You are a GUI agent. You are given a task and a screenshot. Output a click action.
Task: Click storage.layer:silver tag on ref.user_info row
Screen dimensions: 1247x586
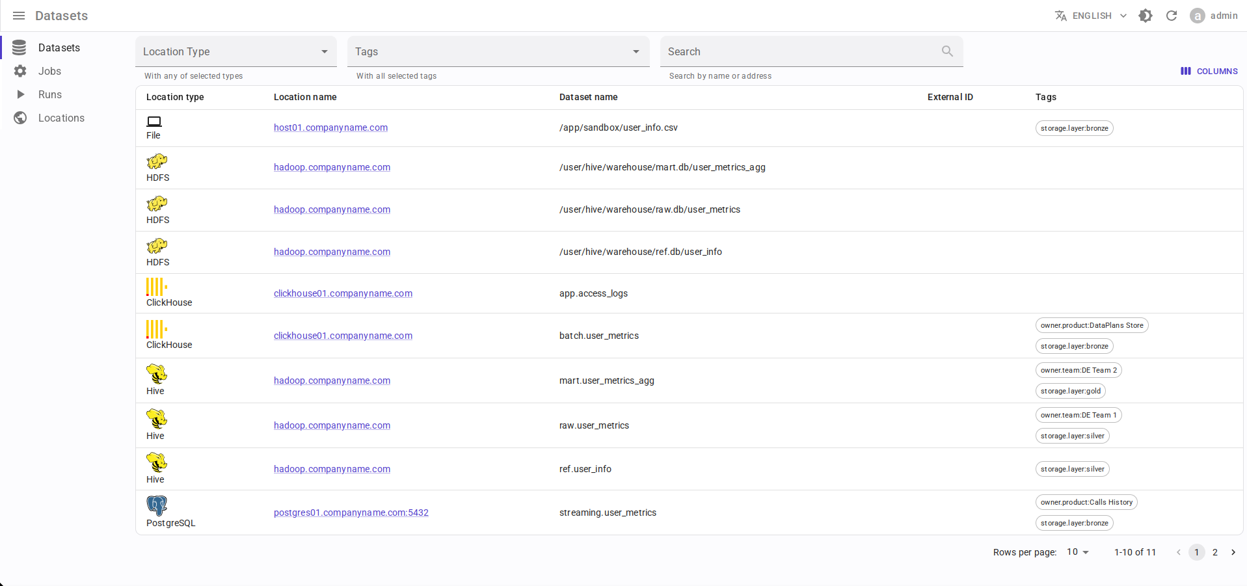coord(1073,469)
